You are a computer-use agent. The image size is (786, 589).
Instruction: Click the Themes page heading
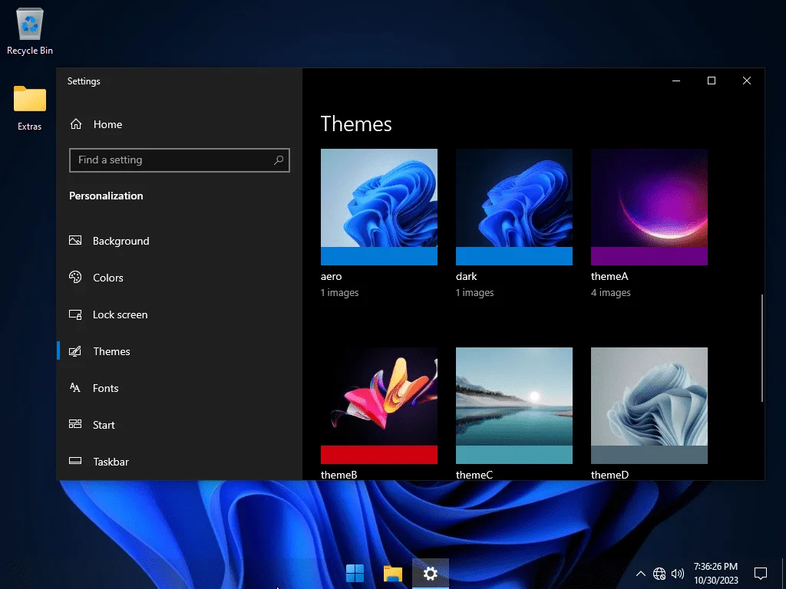tap(356, 123)
